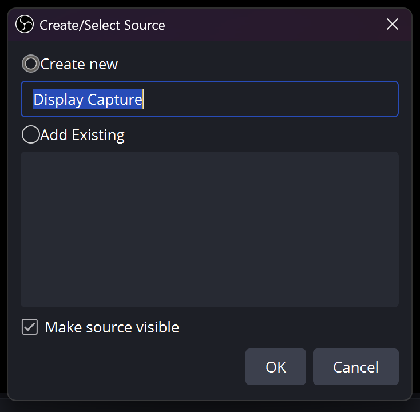Click the empty circle beside Add Existing
Image resolution: width=420 pixels, height=412 pixels.
(x=31, y=134)
